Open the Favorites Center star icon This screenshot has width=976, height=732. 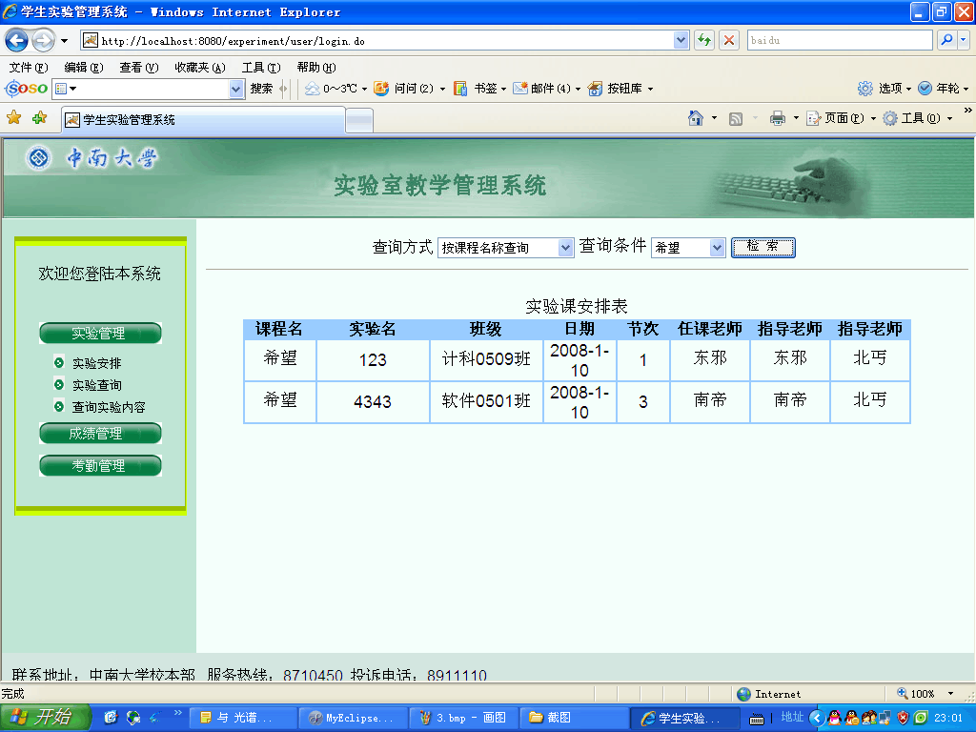click(14, 118)
